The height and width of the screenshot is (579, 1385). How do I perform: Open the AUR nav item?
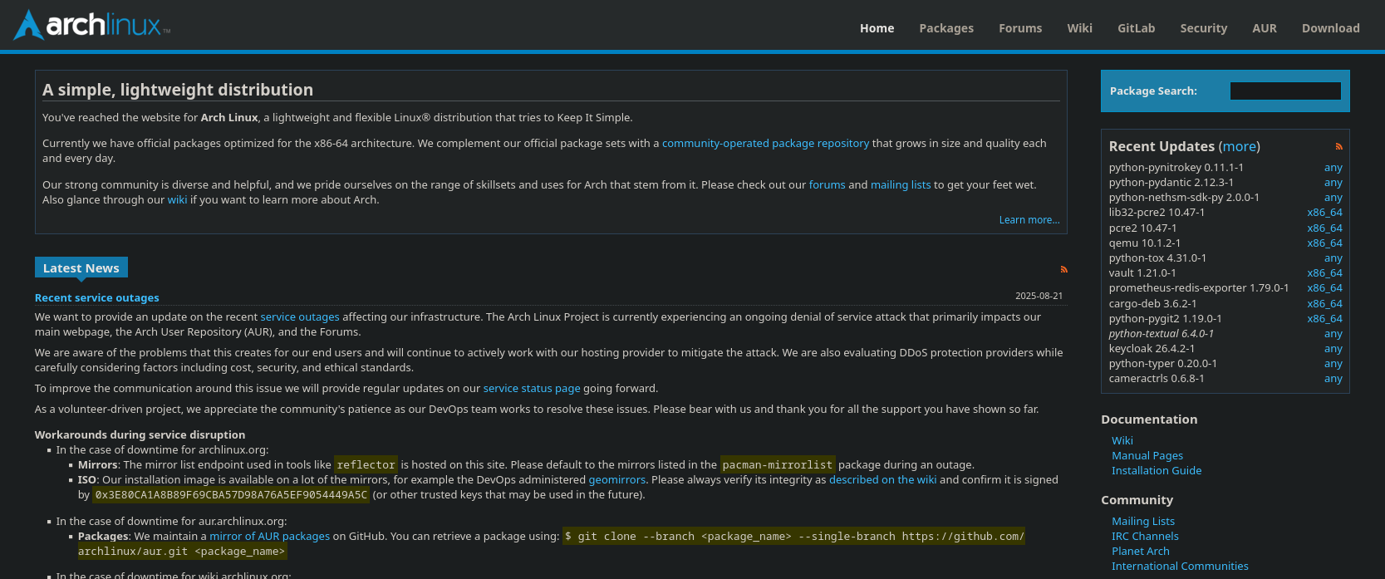1265,28
